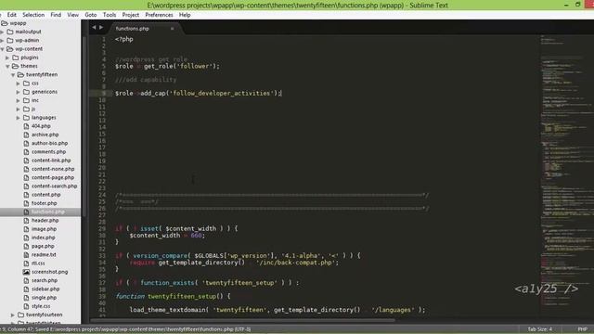
Task: Click the wp-admin folder icon
Action: (10, 40)
